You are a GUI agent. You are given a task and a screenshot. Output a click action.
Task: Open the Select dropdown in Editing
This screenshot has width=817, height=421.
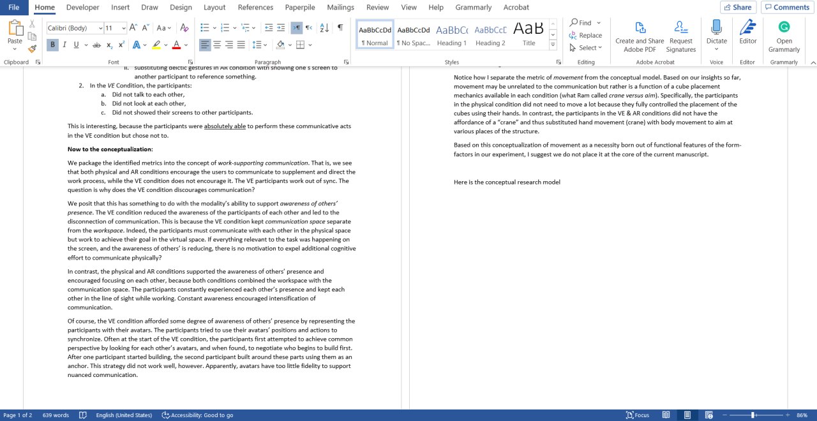(x=586, y=48)
